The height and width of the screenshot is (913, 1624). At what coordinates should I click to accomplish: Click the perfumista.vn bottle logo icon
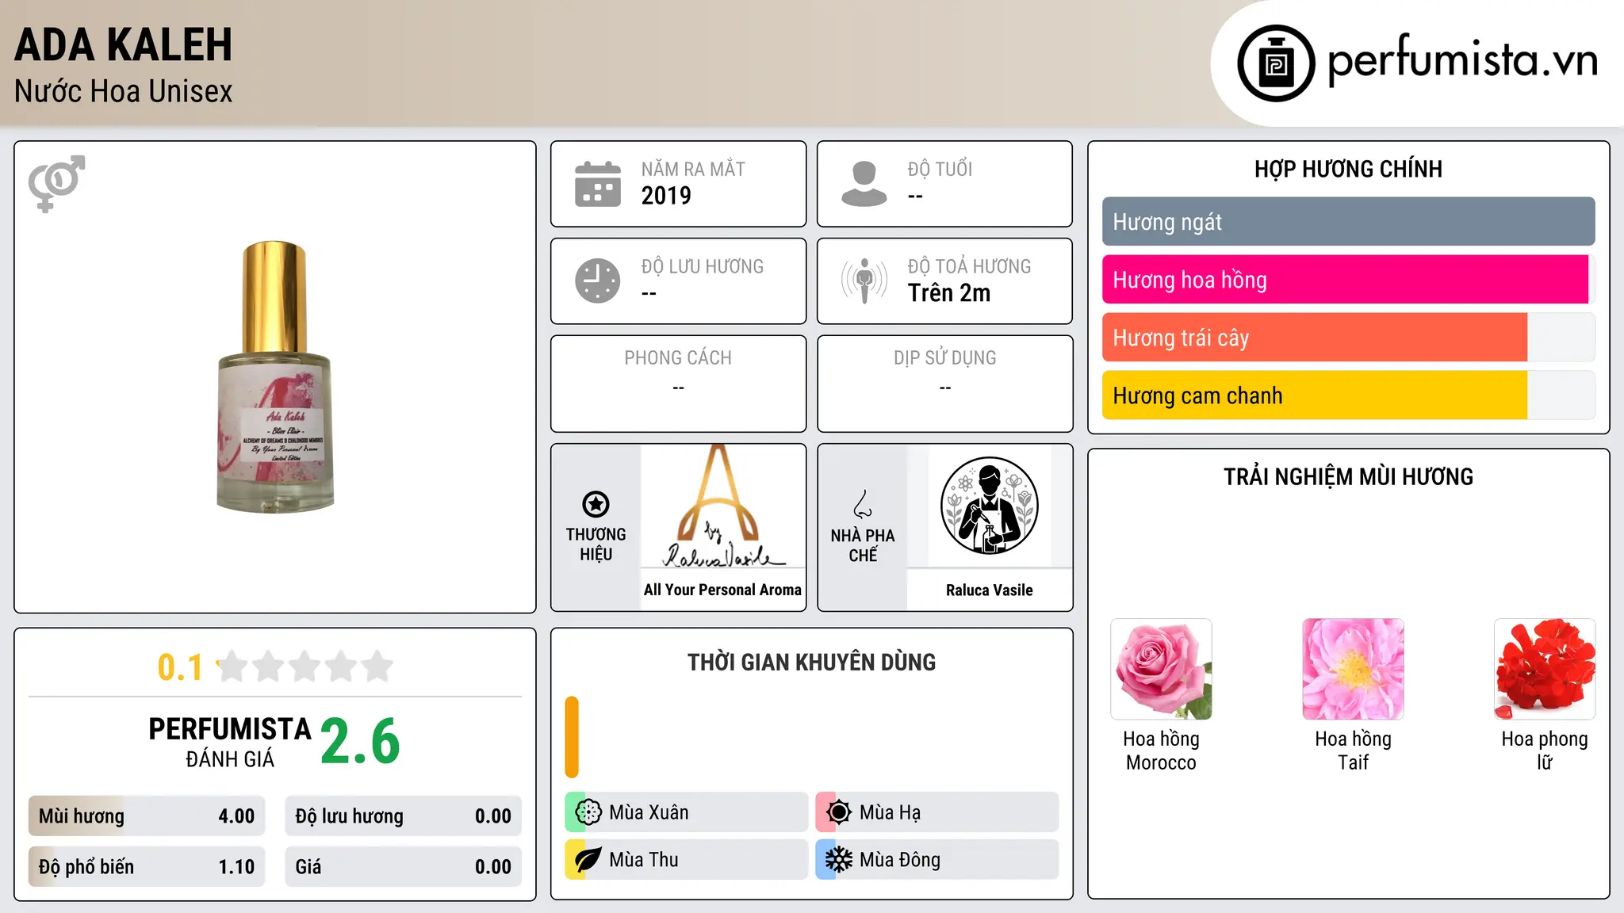[1276, 63]
